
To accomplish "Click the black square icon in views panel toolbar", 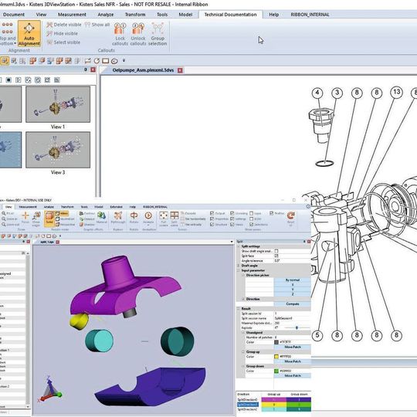I will (8, 80).
